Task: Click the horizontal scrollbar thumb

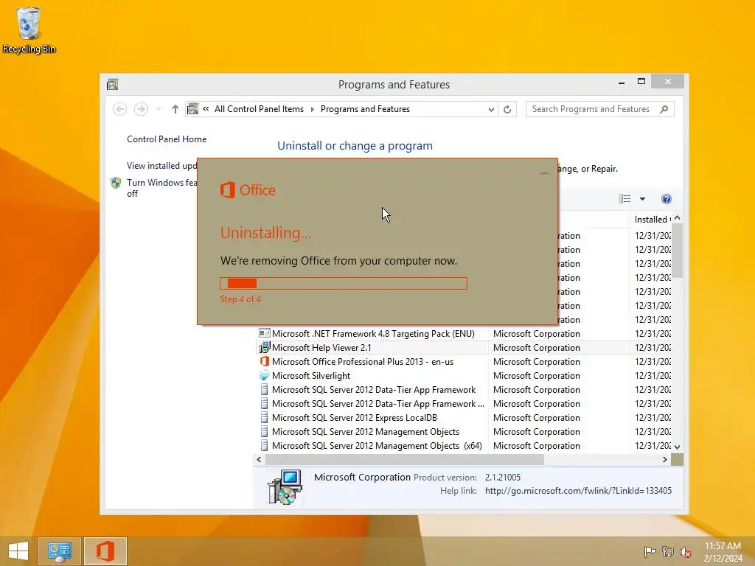Action: tap(405, 460)
